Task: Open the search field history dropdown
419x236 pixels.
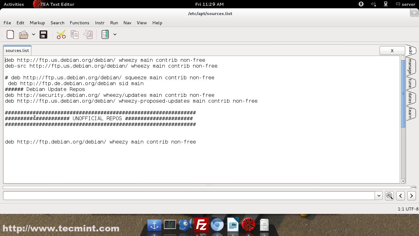Action: 379,195
